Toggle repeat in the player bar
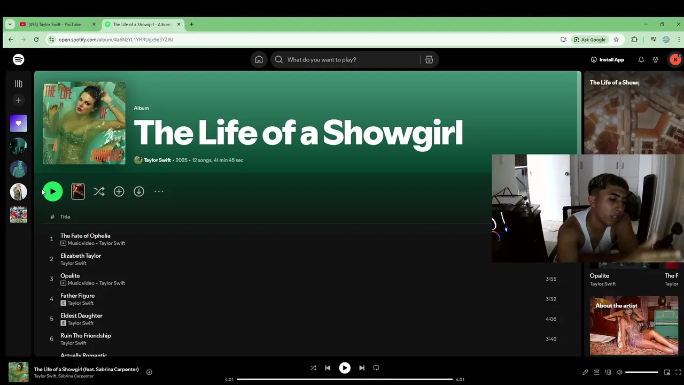The image size is (684, 385). tap(376, 368)
